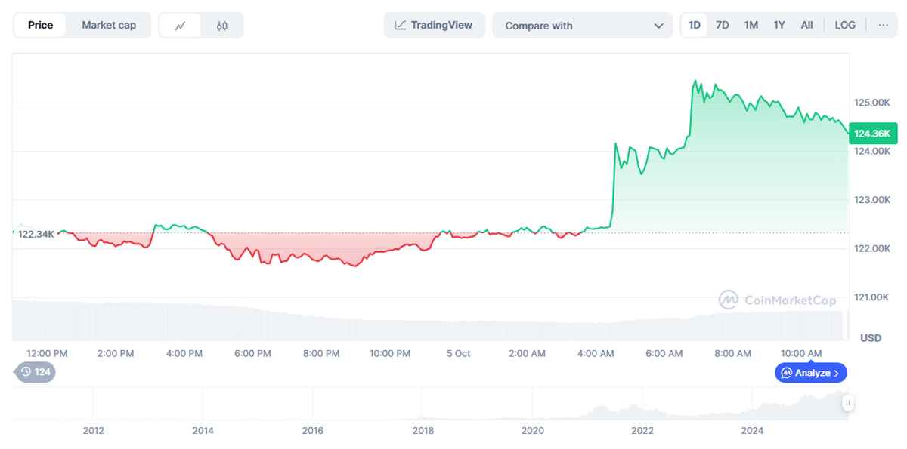
Task: Open the TradingView chart button
Action: click(434, 25)
